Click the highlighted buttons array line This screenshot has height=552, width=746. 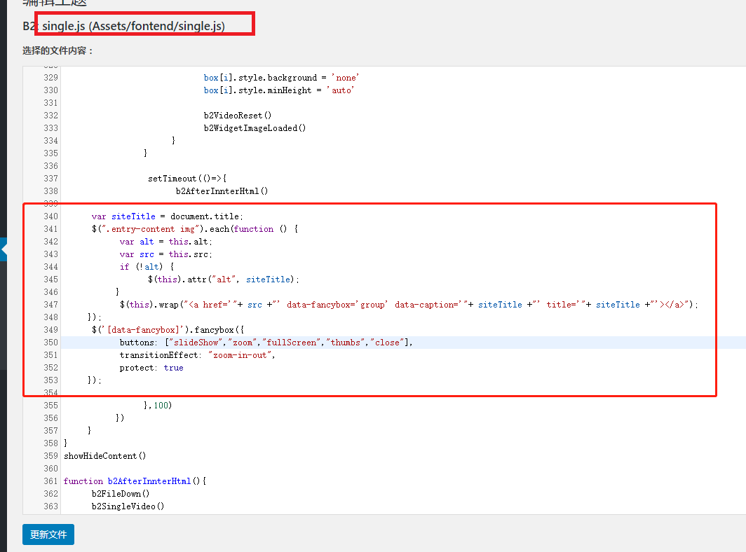point(266,343)
